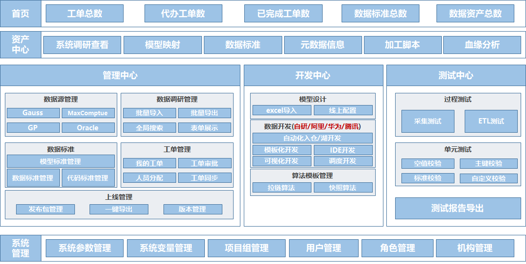Viewport: 526px width, 264px height.
Task: Open 用户管理 in 系统管理
Action: click(324, 248)
